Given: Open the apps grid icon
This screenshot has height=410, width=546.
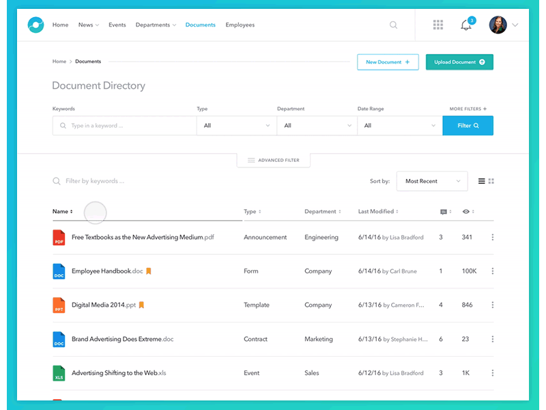Looking at the screenshot, I should point(438,25).
